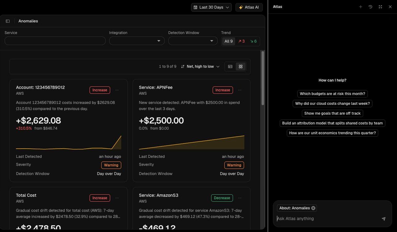Open the Service: AmazonS3 anomaly title
397x232 pixels.
click(158, 195)
